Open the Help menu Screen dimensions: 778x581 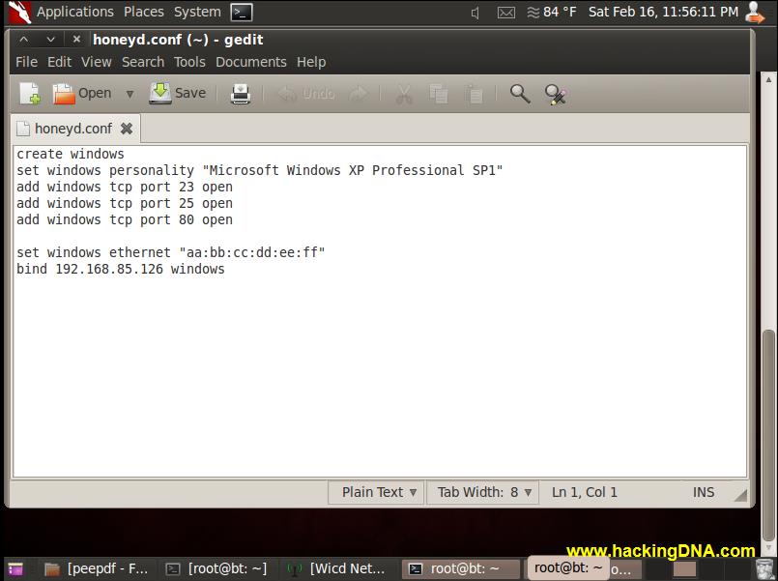[311, 62]
